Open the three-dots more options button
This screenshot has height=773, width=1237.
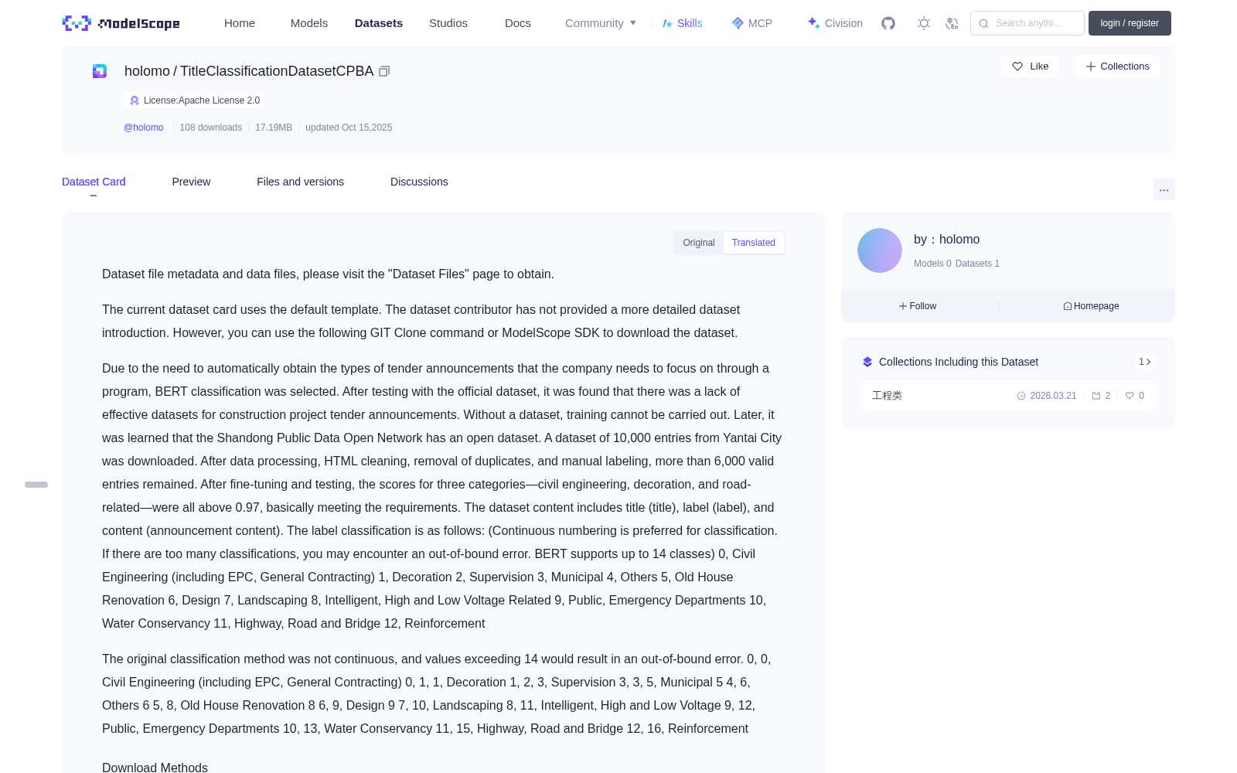(x=1164, y=189)
